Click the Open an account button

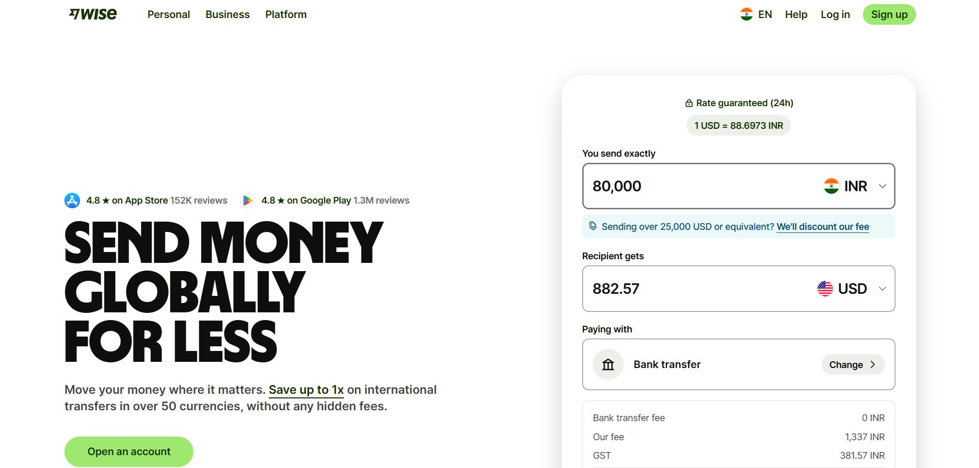(129, 452)
